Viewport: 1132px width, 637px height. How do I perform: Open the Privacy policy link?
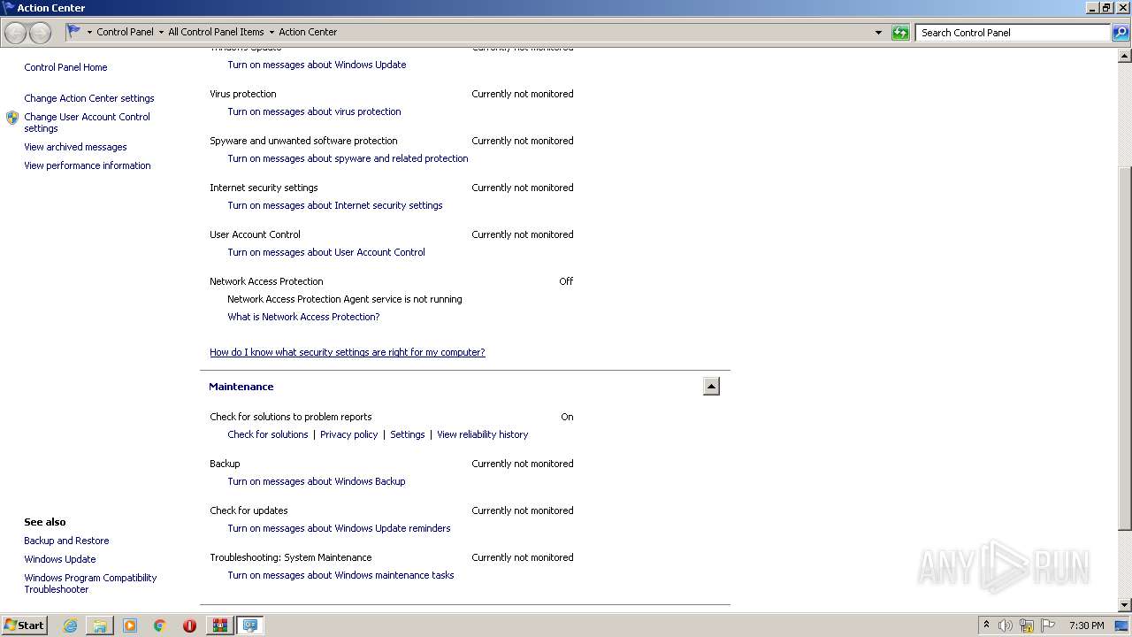[x=348, y=434]
